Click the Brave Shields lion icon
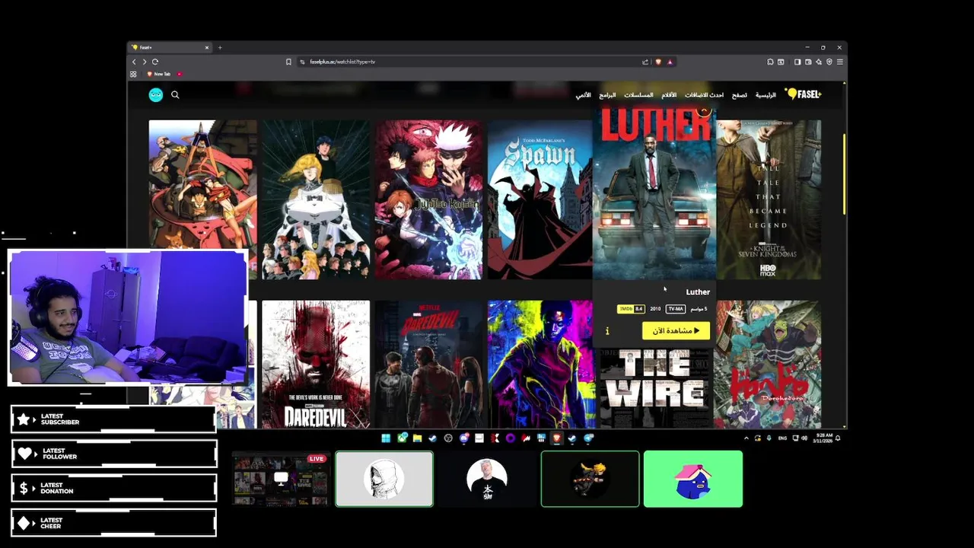Screen dimensions: 974x548 click(x=658, y=62)
